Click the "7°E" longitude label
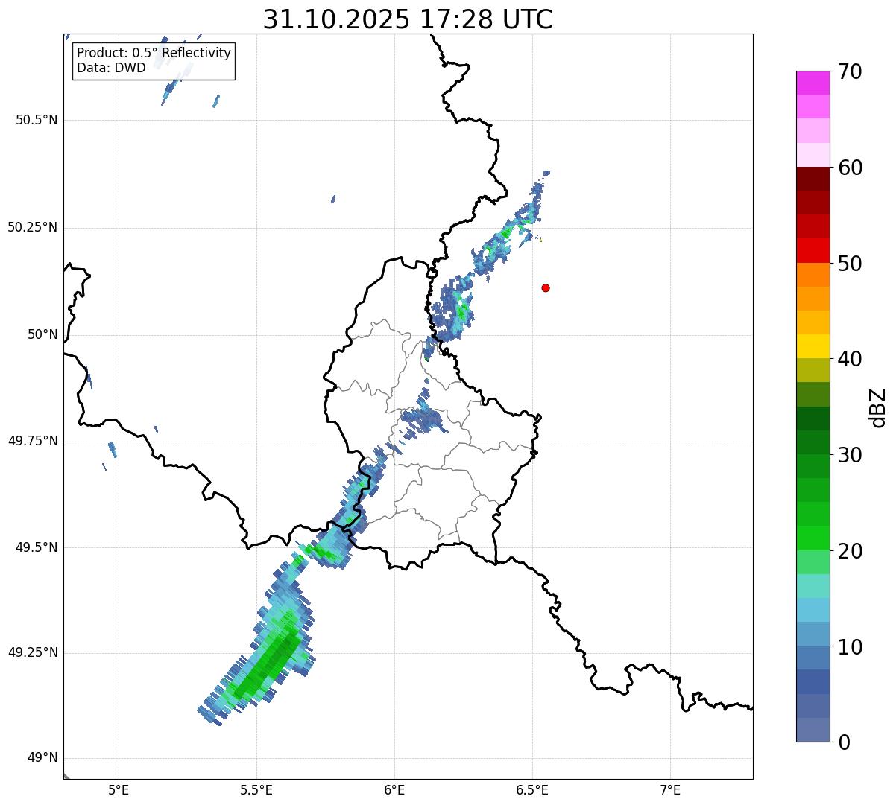Screen dimensions: 896x805 tap(670, 790)
